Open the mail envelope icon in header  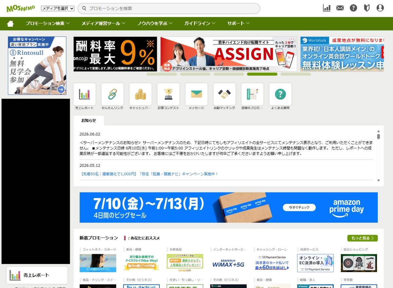(340, 8)
